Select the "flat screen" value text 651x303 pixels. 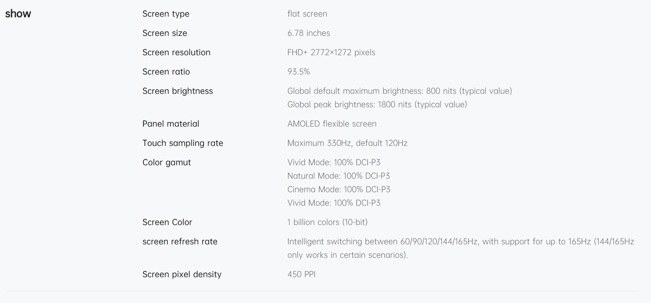(307, 14)
